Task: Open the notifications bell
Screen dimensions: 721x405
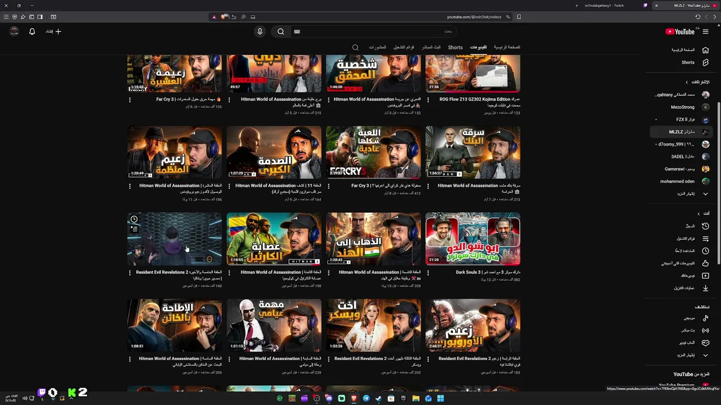Action: coord(32,31)
